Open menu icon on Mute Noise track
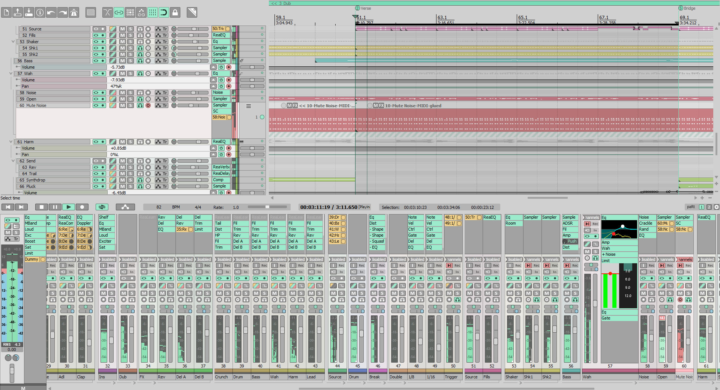This screenshot has height=390, width=720. point(248,106)
